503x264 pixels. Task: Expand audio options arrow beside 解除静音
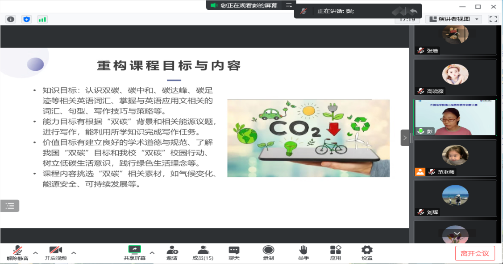pos(36,253)
